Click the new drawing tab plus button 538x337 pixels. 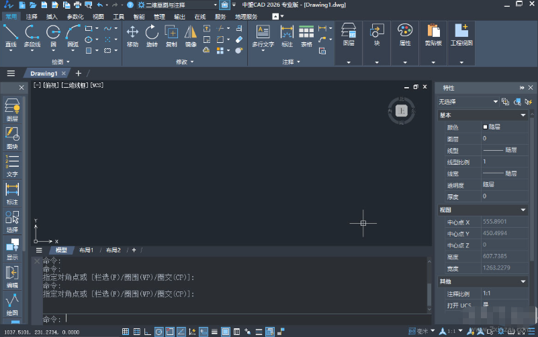pyautogui.click(x=78, y=73)
